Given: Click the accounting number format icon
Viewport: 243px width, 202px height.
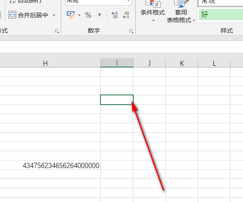Looking at the screenshot, I should 70,15.
